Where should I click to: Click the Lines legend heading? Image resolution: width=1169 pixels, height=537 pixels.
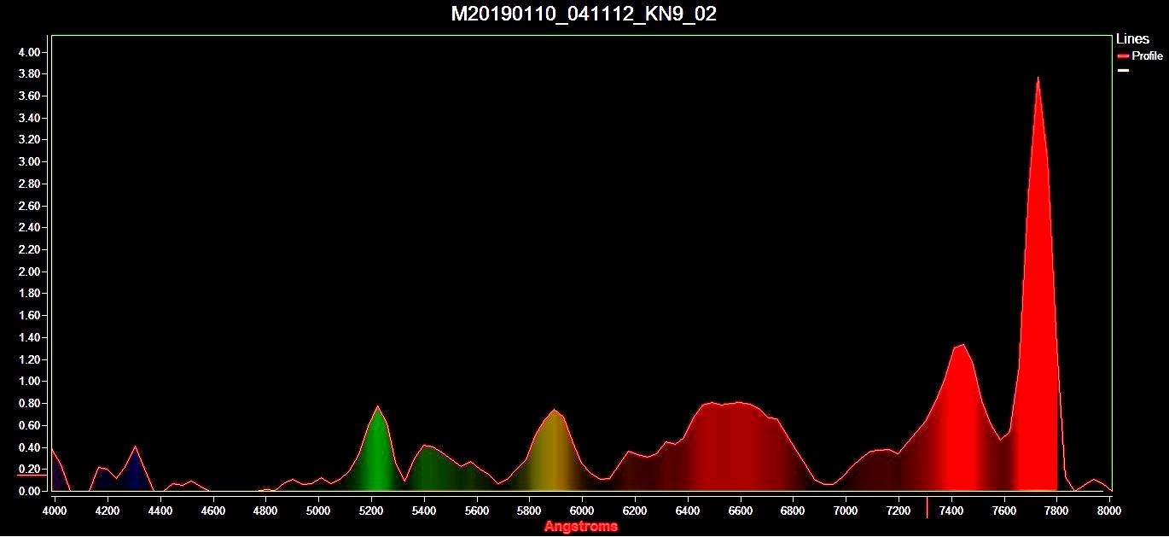(1132, 39)
